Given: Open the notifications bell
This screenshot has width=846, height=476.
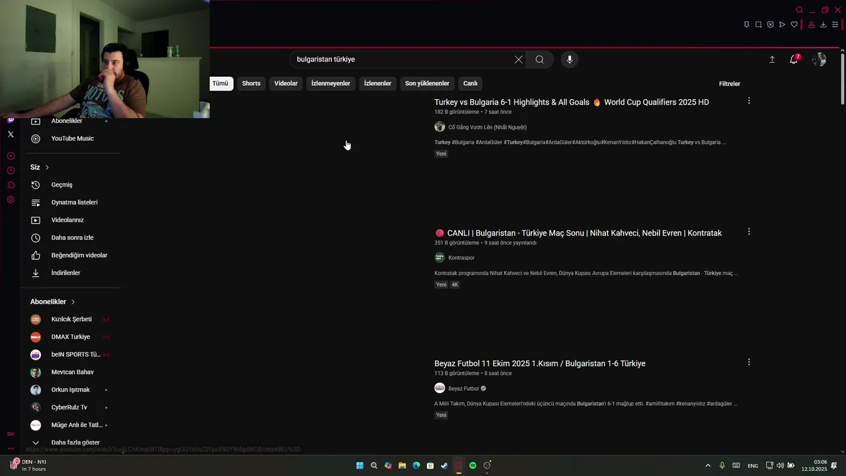Looking at the screenshot, I should click(794, 59).
